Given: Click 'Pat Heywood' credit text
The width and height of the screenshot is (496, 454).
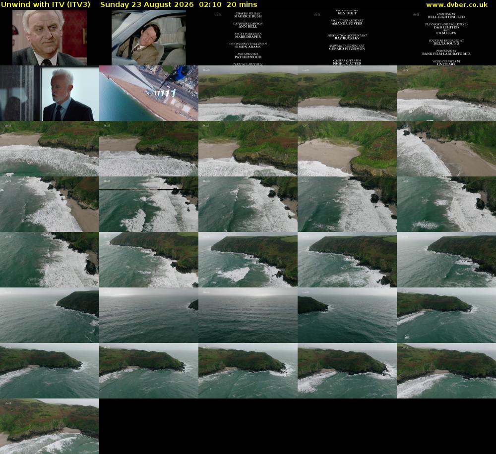Looking at the screenshot, I should (x=248, y=57).
